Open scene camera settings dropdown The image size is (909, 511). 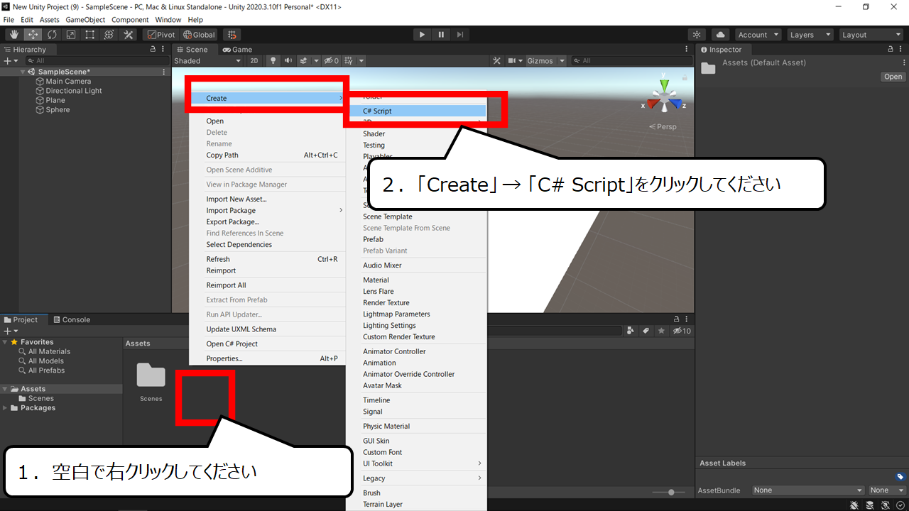click(515, 61)
